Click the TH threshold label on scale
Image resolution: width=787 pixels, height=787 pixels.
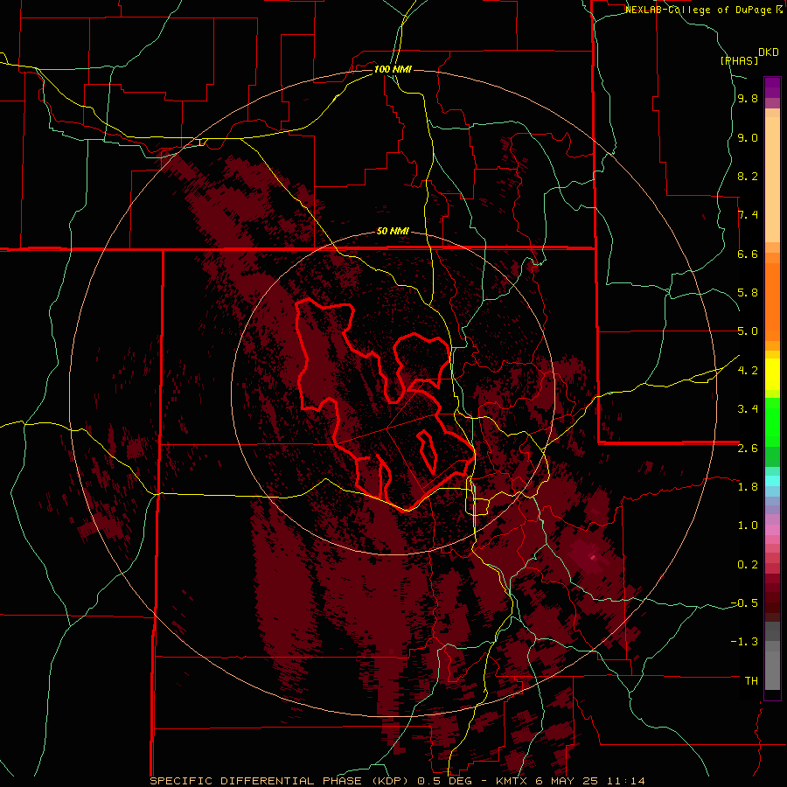(x=751, y=681)
